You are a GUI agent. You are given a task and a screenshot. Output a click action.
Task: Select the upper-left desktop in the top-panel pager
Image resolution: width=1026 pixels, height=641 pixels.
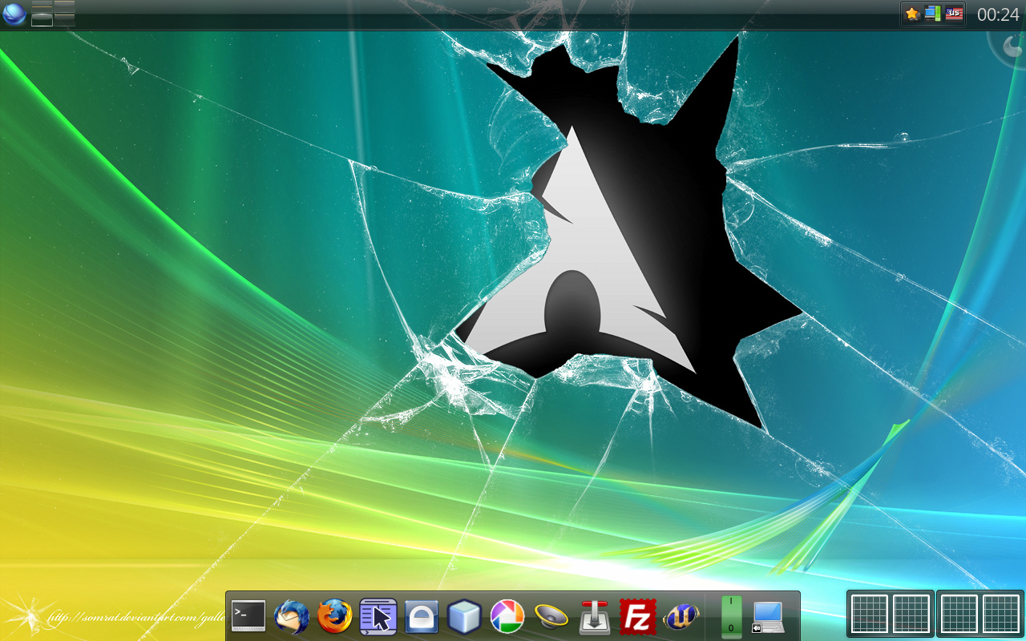[42, 6]
